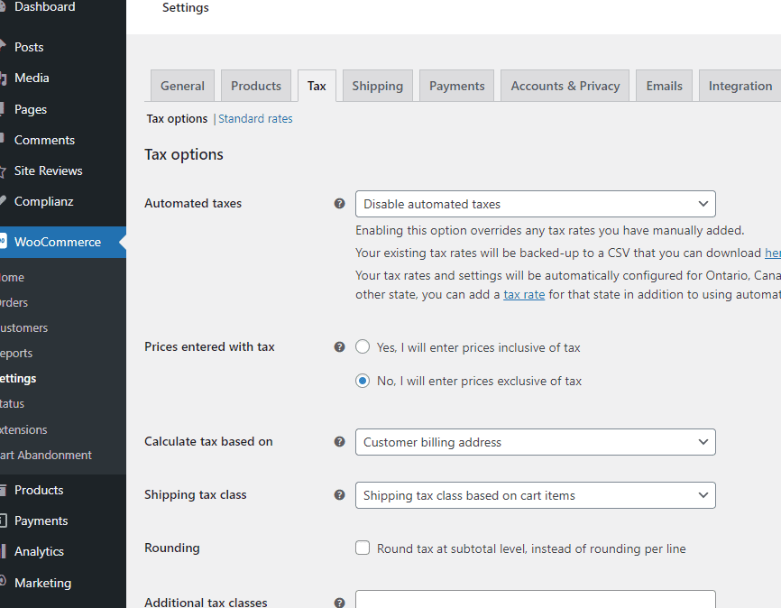
Task: Open Shipping tax class dropdown
Action: click(x=535, y=495)
